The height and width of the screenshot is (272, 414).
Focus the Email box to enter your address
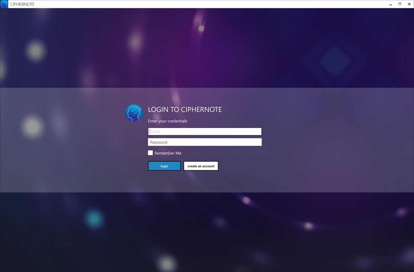[205, 131]
